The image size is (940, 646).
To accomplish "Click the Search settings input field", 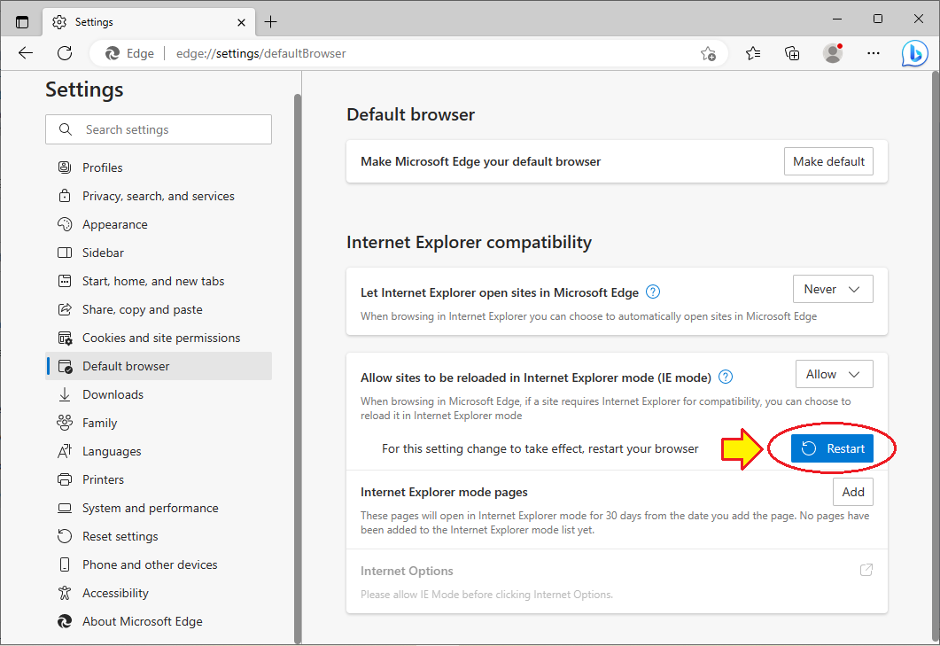I will coord(159,129).
